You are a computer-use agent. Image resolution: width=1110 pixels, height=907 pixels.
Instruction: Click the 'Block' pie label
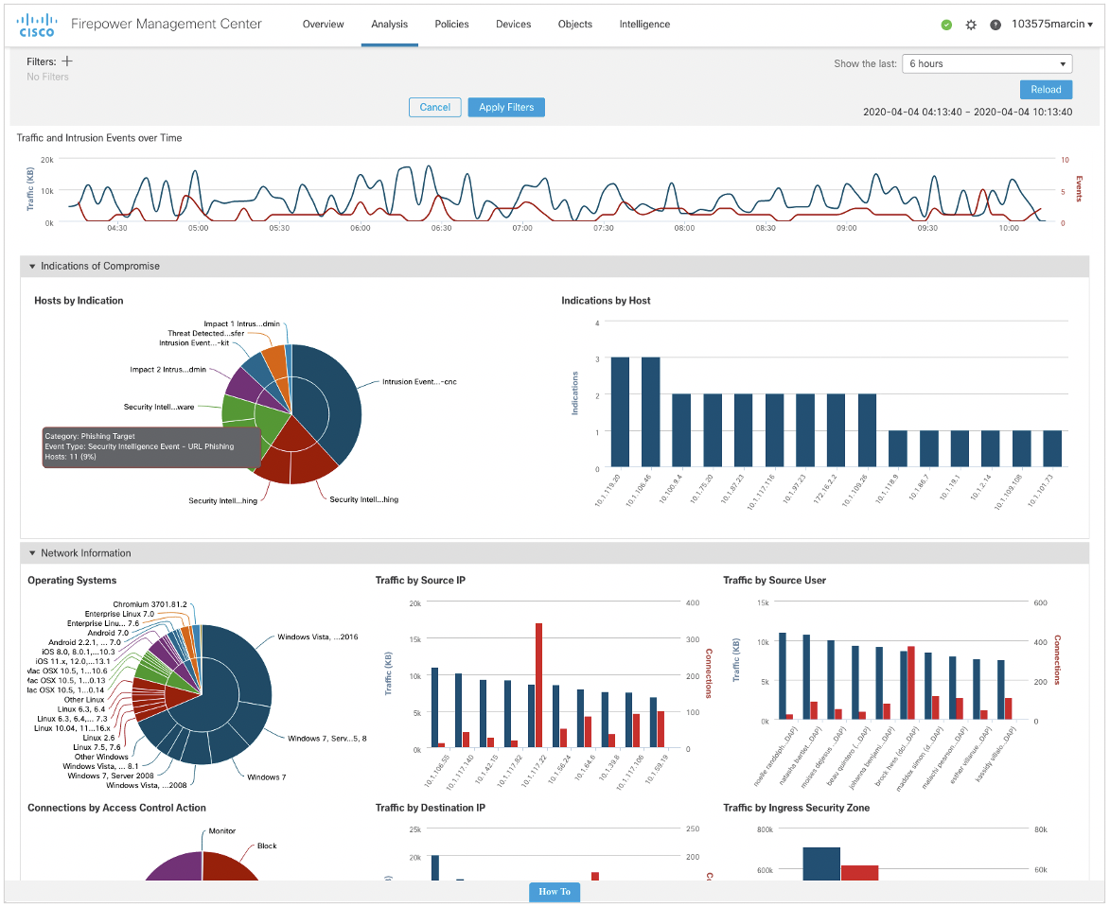point(267,846)
